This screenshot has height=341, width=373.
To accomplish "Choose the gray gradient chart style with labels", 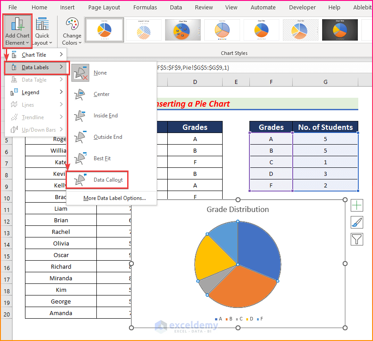I will click(x=182, y=30).
